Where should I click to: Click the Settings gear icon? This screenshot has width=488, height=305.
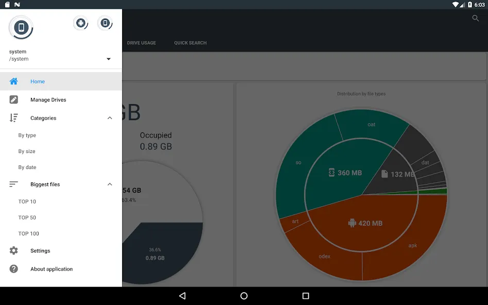coord(14,250)
